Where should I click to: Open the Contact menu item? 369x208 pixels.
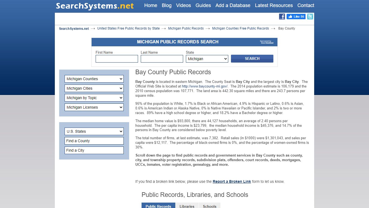tap(306, 5)
